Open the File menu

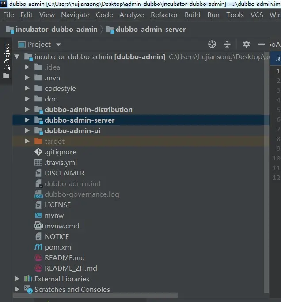pos(8,15)
